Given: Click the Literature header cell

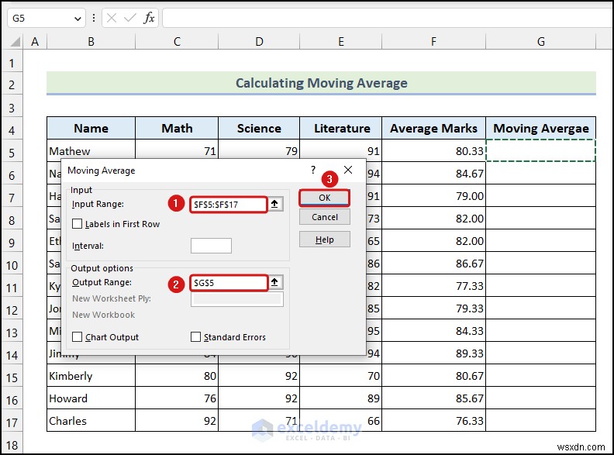Looking at the screenshot, I should [341, 128].
